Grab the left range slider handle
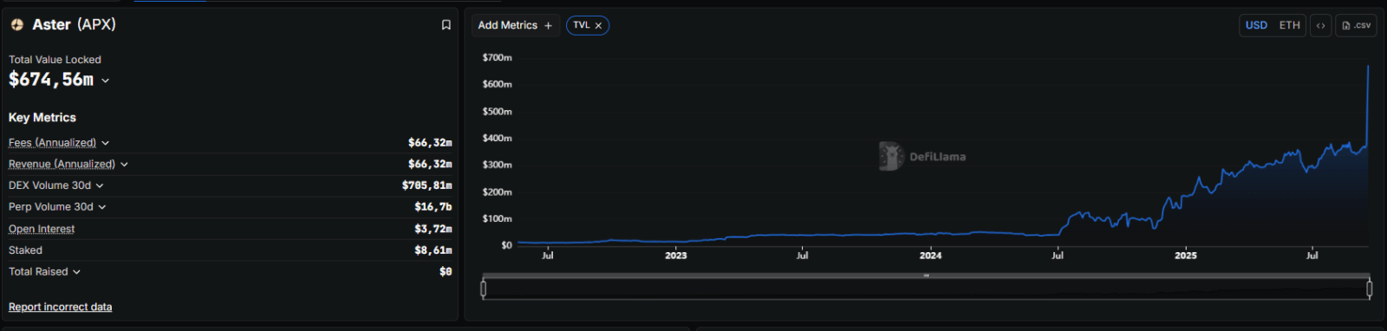Screen dimensions: 1387x331 pos(484,289)
